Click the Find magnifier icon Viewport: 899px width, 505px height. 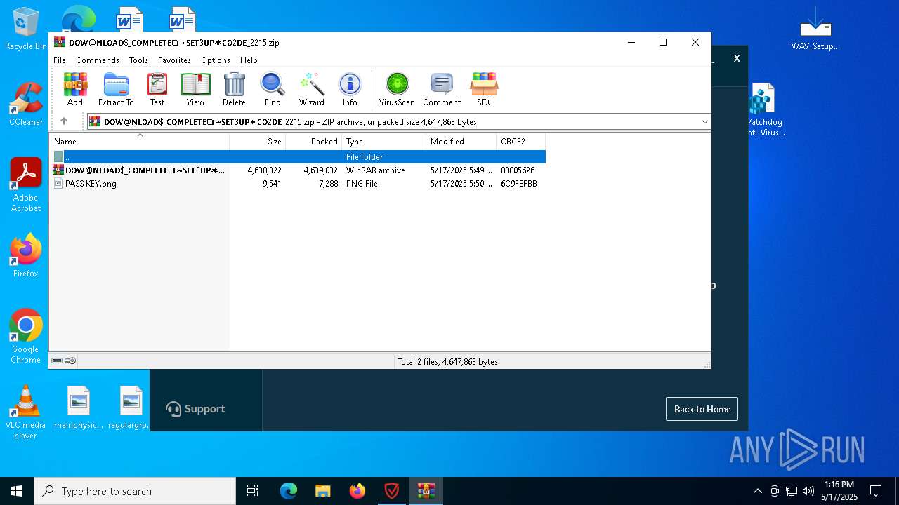pos(273,89)
